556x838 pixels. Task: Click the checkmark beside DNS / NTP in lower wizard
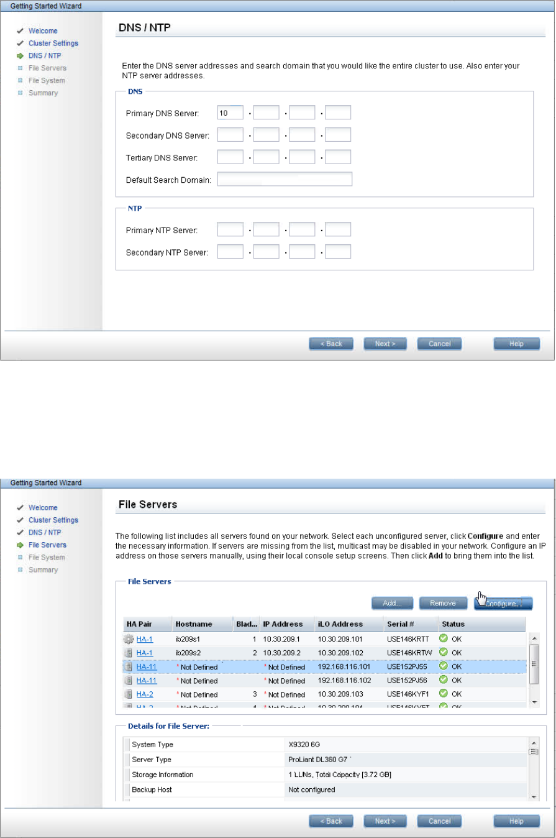20,532
